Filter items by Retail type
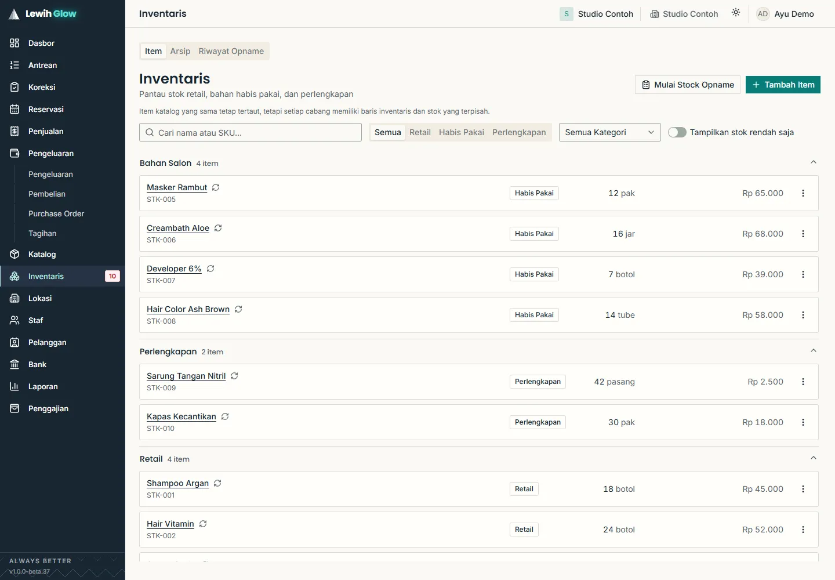The width and height of the screenshot is (835, 580). 420,132
